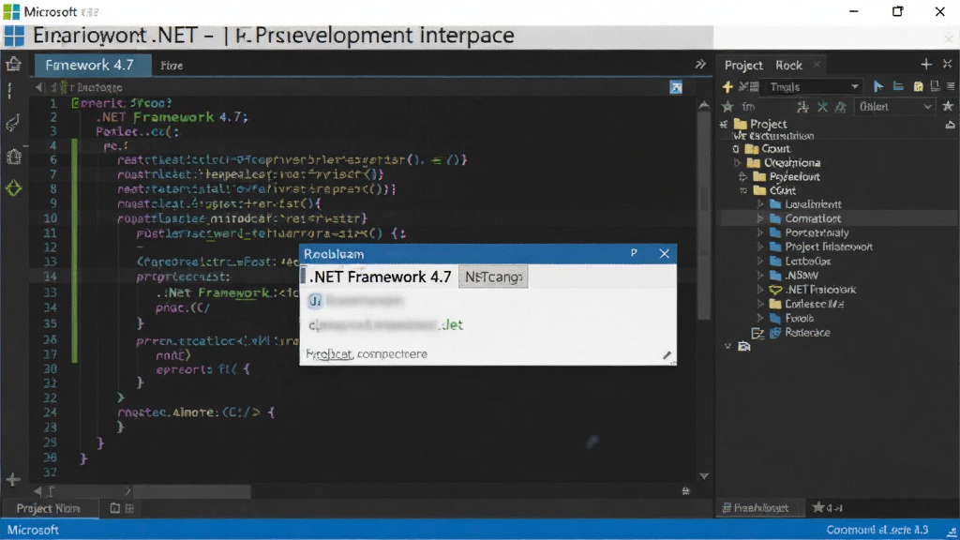Image resolution: width=960 pixels, height=540 pixels.
Task: Click the star icon in bottom-right panel bar
Action: [817, 507]
